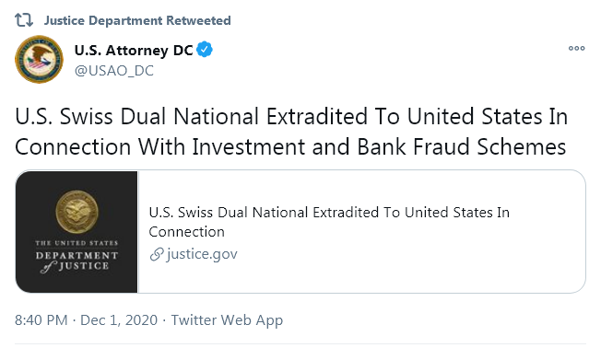The height and width of the screenshot is (348, 601).
Task: Open Justice Department Retweeted link
Action: click(137, 20)
